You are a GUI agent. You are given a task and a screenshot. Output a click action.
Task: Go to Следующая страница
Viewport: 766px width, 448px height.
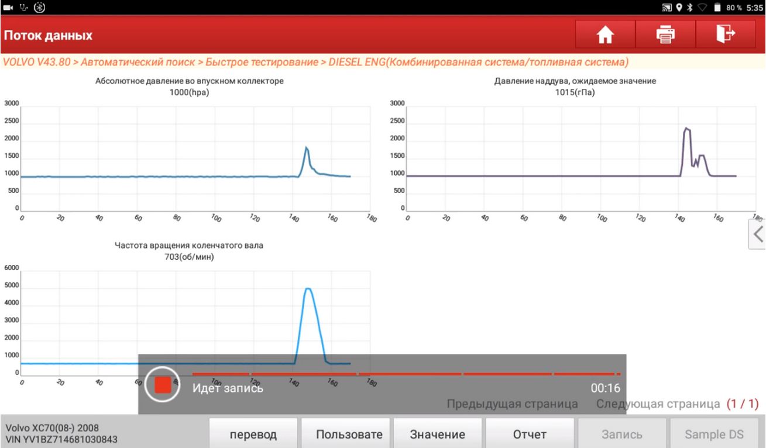pyautogui.click(x=658, y=404)
